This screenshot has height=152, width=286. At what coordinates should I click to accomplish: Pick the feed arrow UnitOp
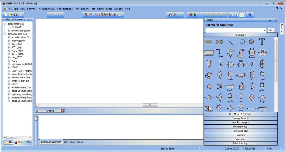click(230, 87)
